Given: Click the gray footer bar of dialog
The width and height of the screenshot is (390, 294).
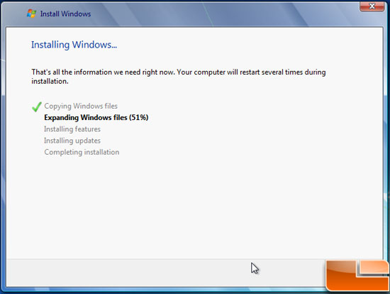Looking at the screenshot, I should point(166,272).
